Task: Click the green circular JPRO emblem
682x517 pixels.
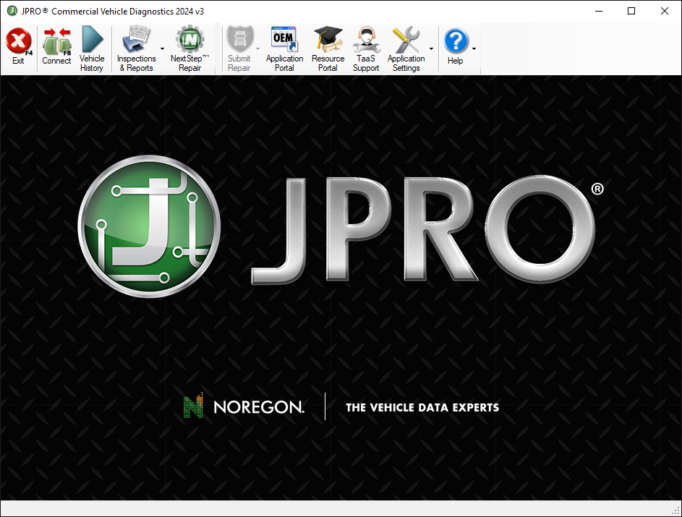Action: pos(148,226)
